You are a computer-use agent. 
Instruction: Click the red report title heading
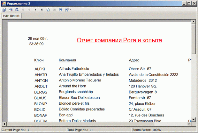[x=119, y=40]
